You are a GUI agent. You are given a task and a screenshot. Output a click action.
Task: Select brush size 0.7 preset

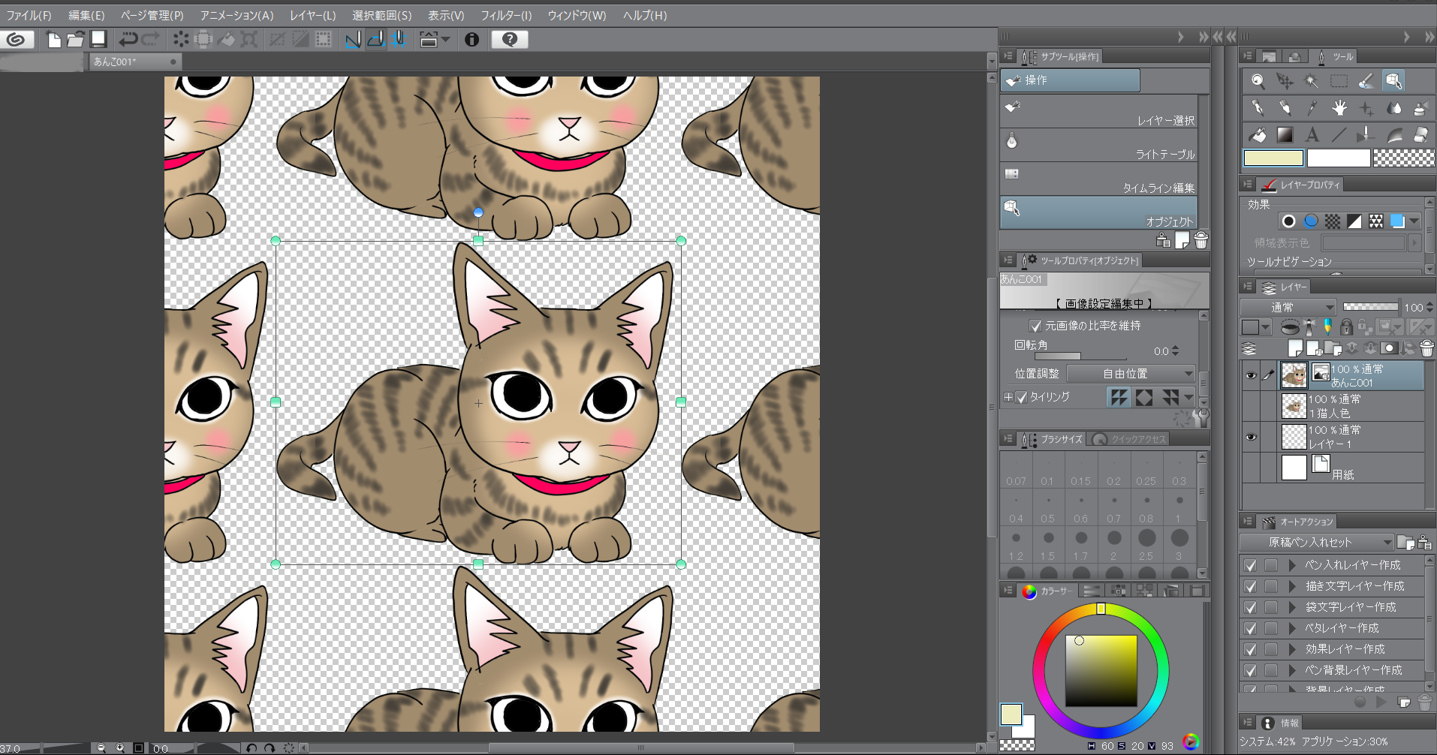pyautogui.click(x=1113, y=507)
